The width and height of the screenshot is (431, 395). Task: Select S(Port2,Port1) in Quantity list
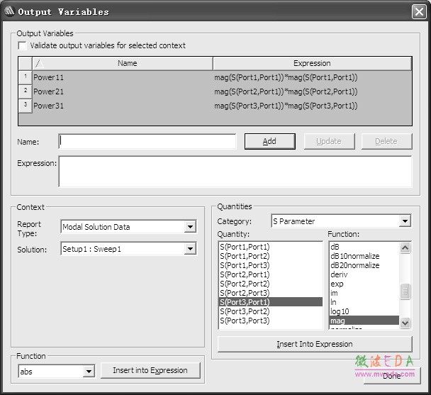coord(245,274)
